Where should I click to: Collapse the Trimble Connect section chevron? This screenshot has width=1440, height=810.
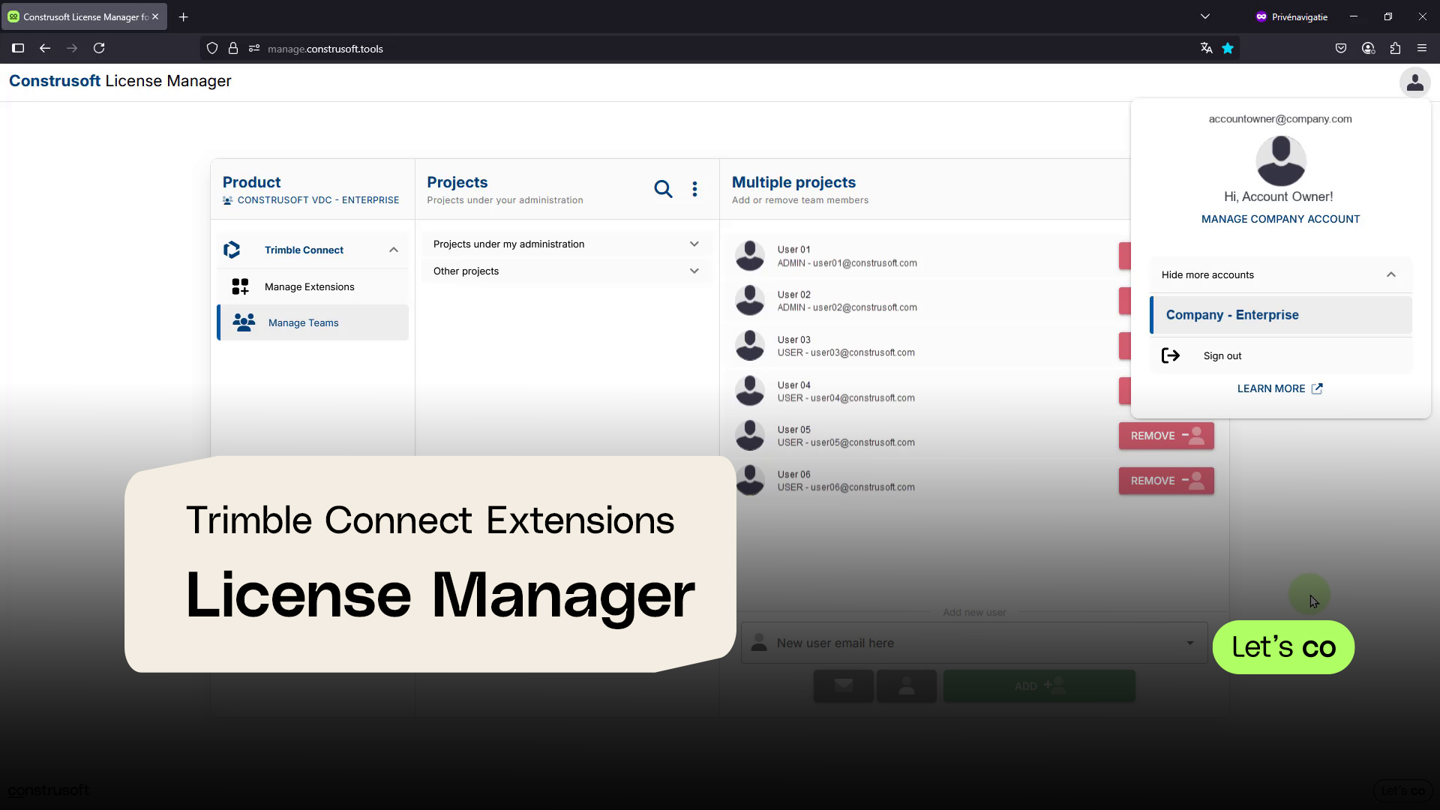[394, 250]
